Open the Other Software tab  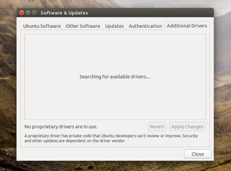(x=83, y=26)
